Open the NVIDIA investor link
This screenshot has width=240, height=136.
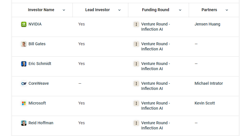point(35,24)
